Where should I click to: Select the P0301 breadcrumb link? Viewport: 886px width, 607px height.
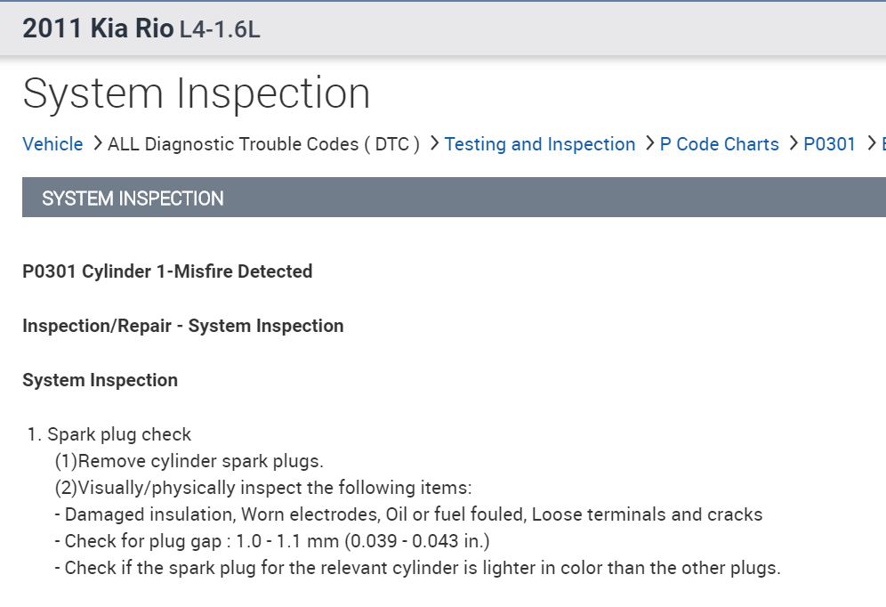829,144
